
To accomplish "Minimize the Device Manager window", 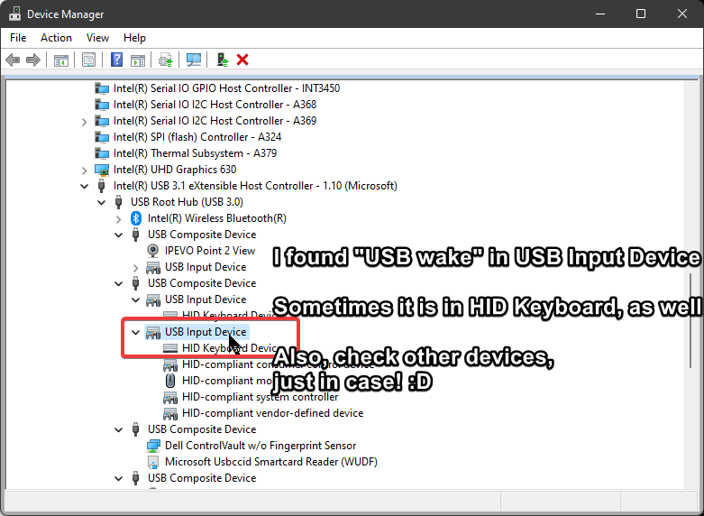I will (599, 14).
